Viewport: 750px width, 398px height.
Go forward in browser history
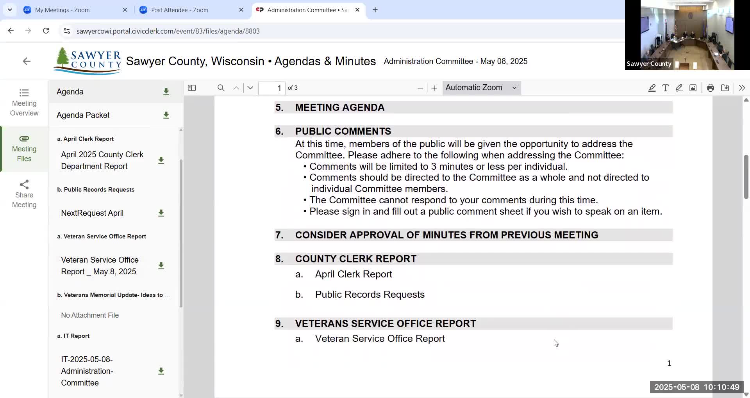[x=28, y=31]
